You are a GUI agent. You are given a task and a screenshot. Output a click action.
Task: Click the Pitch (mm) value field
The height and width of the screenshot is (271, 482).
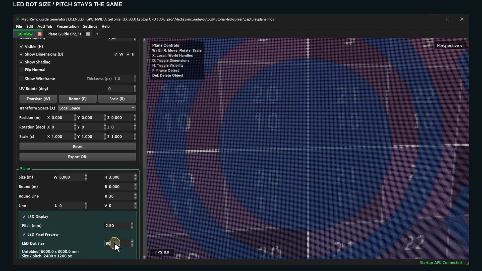point(117,226)
